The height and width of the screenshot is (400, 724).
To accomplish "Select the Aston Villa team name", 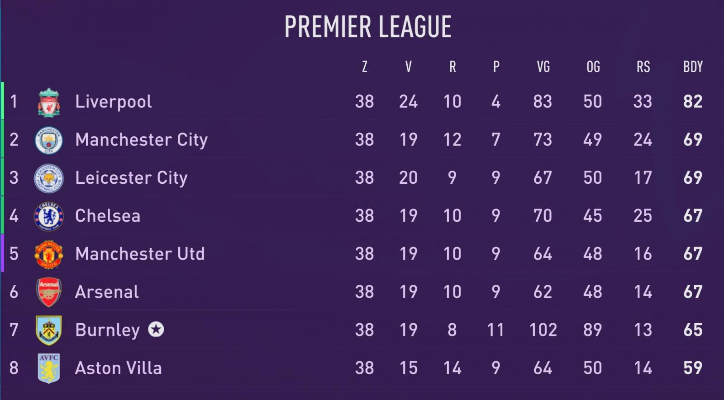I will [119, 368].
